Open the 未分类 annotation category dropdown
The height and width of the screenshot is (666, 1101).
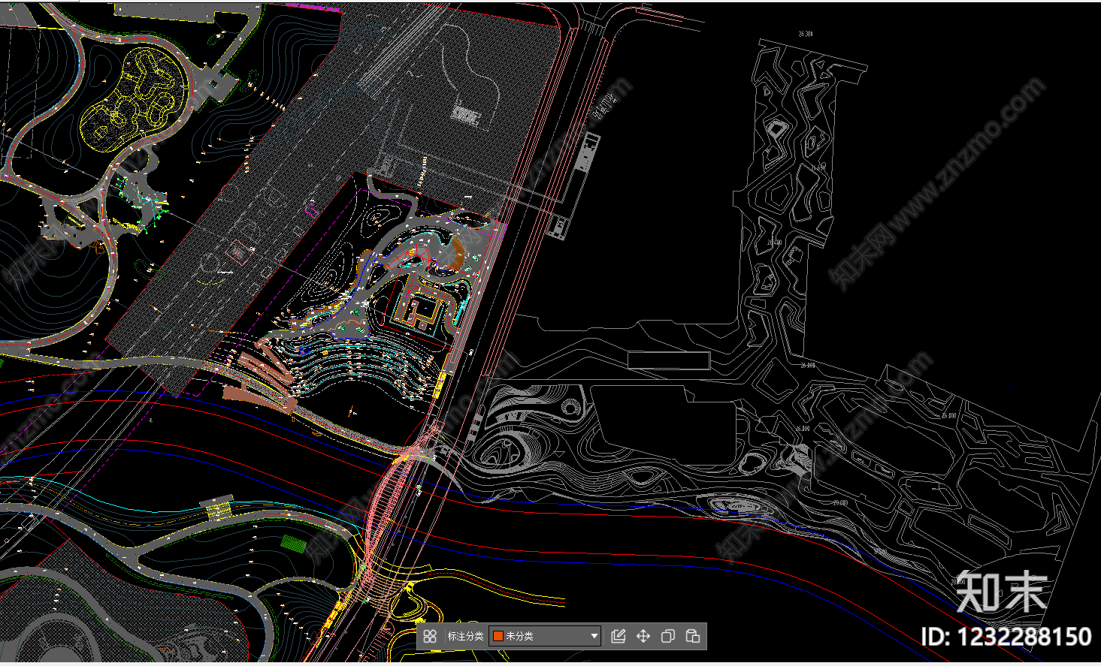[x=545, y=636]
